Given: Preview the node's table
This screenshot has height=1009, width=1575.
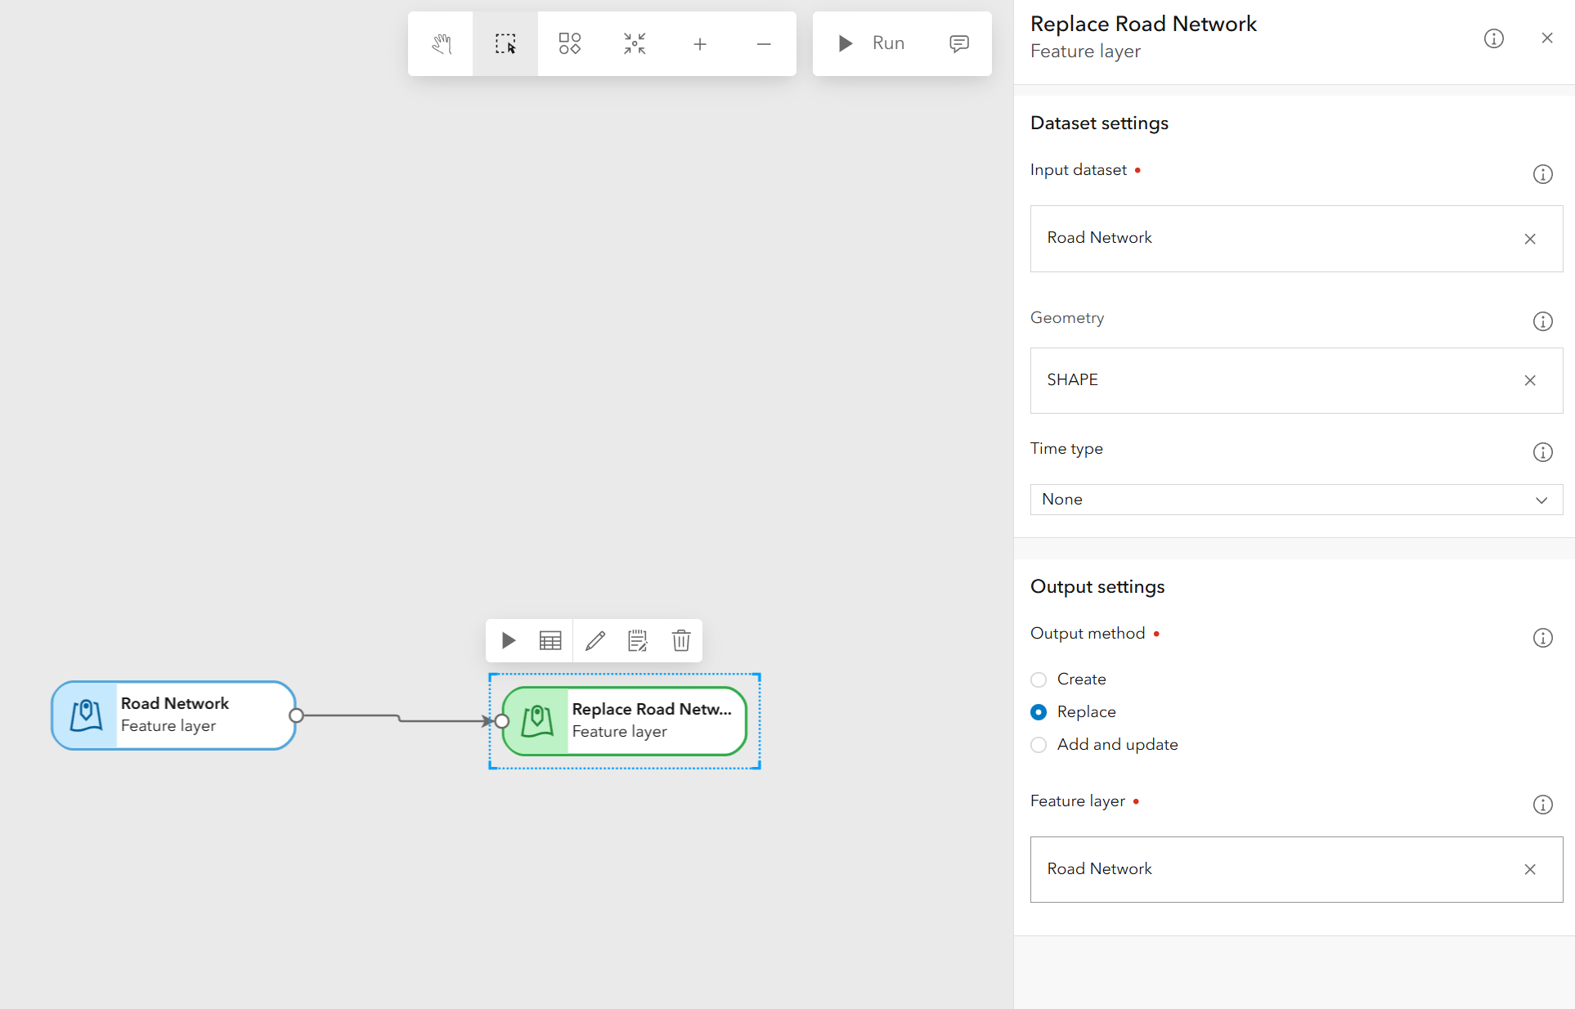Looking at the screenshot, I should pos(550,640).
